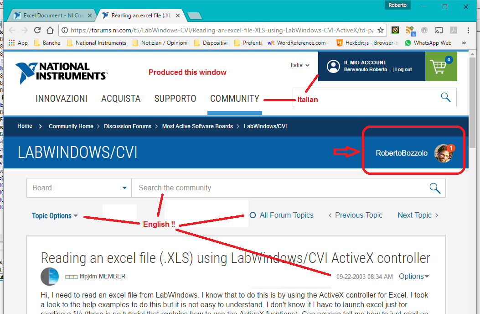Click the back navigation arrow
This screenshot has width=480, height=314.
[x=12, y=30]
